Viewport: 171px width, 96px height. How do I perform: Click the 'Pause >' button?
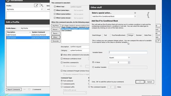(x=56, y=33)
